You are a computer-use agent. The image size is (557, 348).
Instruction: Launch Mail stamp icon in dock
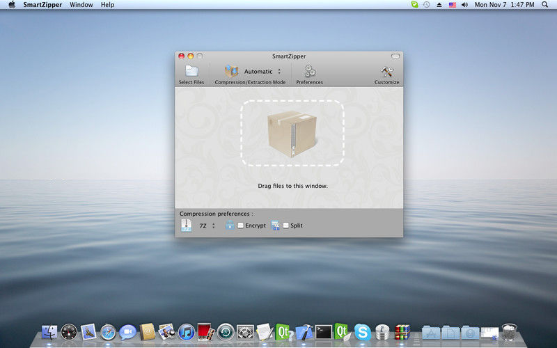click(88, 332)
